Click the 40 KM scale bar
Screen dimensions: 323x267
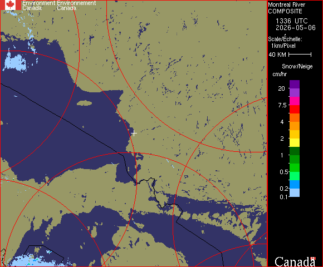(300, 55)
